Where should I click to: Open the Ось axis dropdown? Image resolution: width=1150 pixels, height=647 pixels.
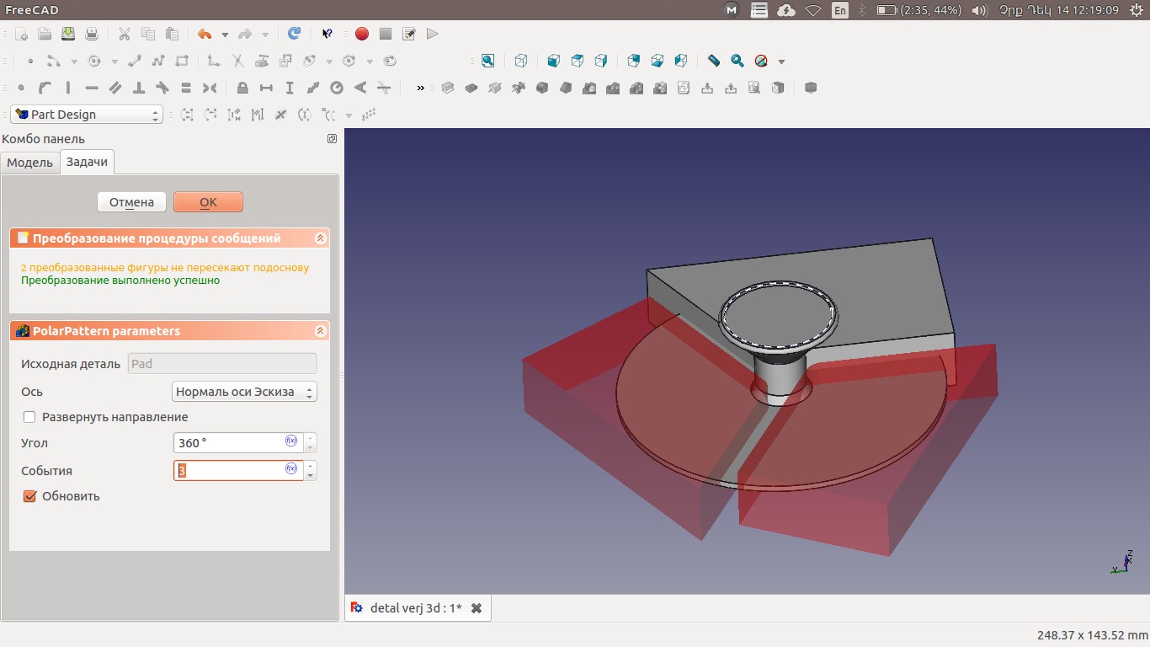244,392
